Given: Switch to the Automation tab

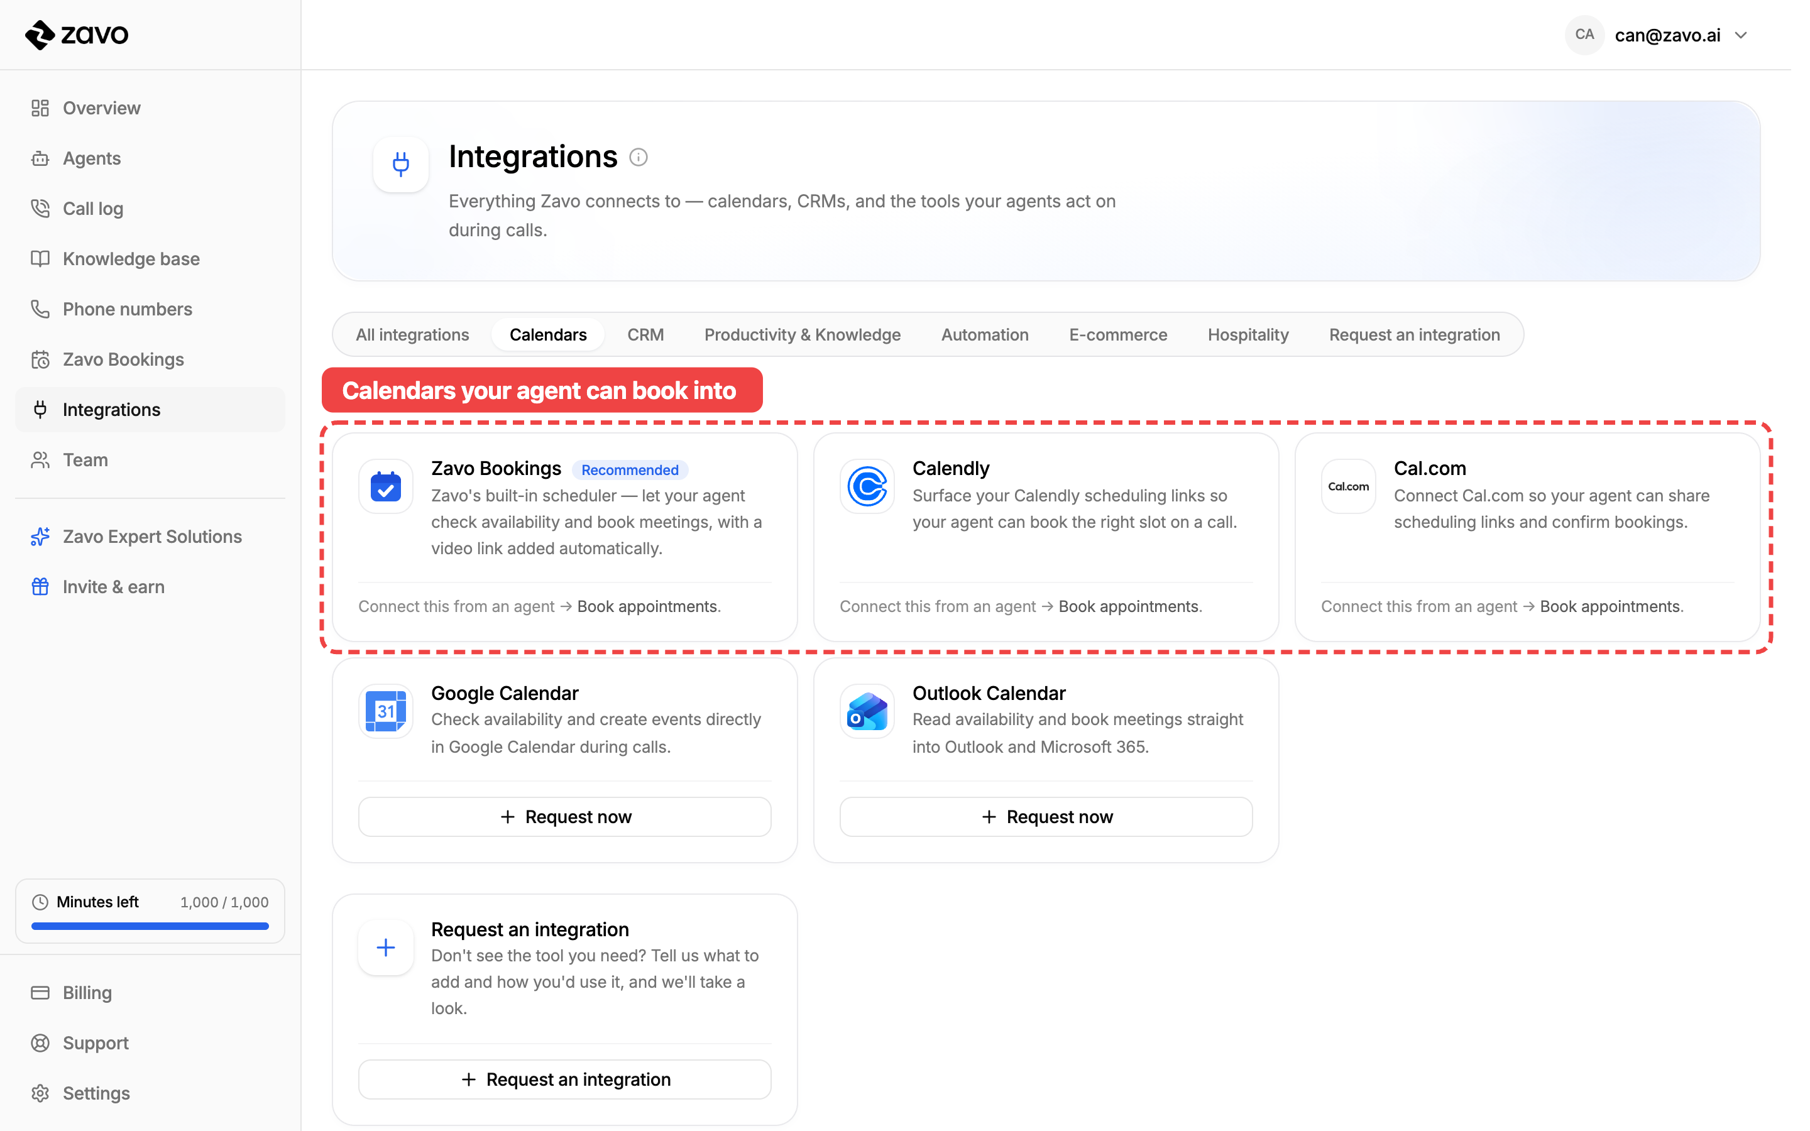Looking at the screenshot, I should click(x=984, y=334).
